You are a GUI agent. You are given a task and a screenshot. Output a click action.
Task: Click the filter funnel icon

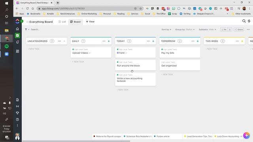tap(26, 30)
